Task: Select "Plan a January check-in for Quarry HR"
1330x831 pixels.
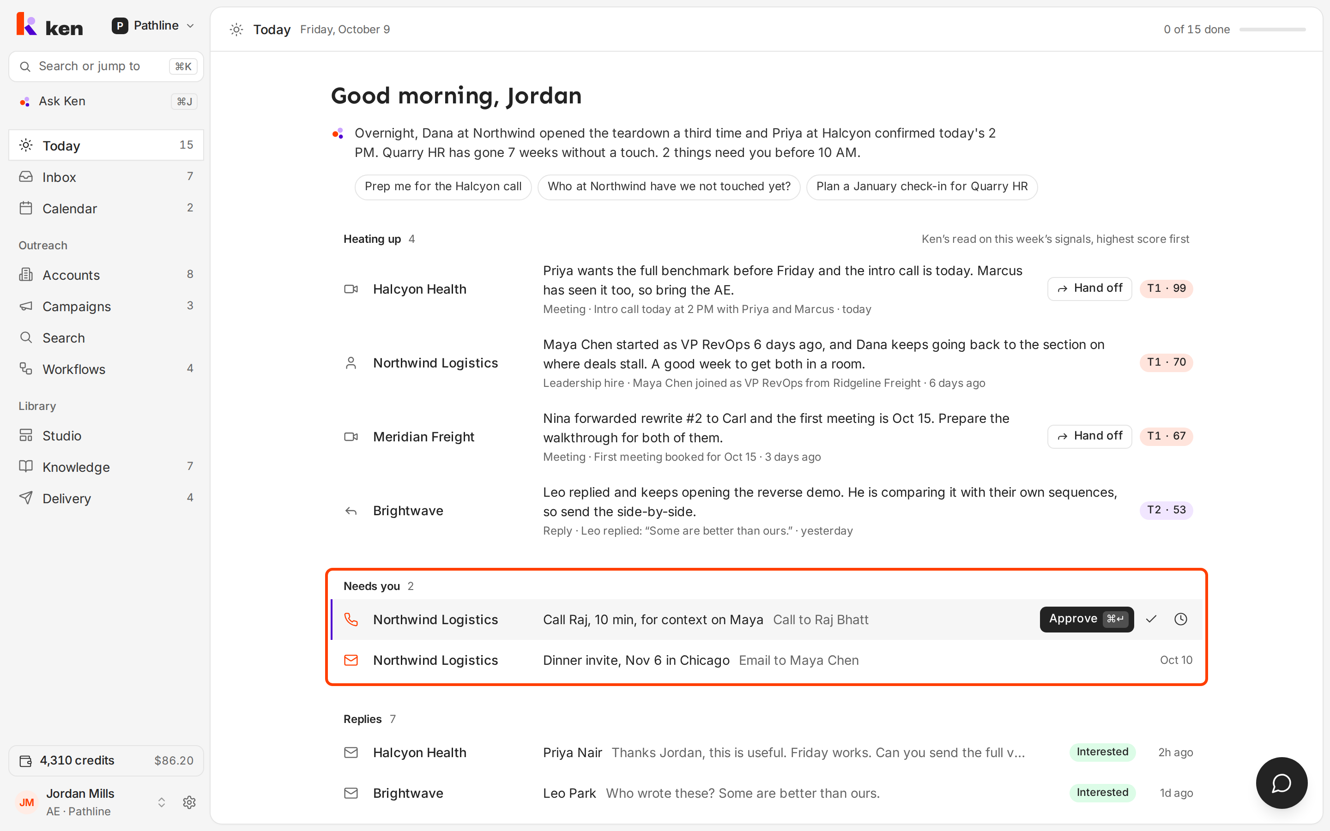Action: click(922, 187)
